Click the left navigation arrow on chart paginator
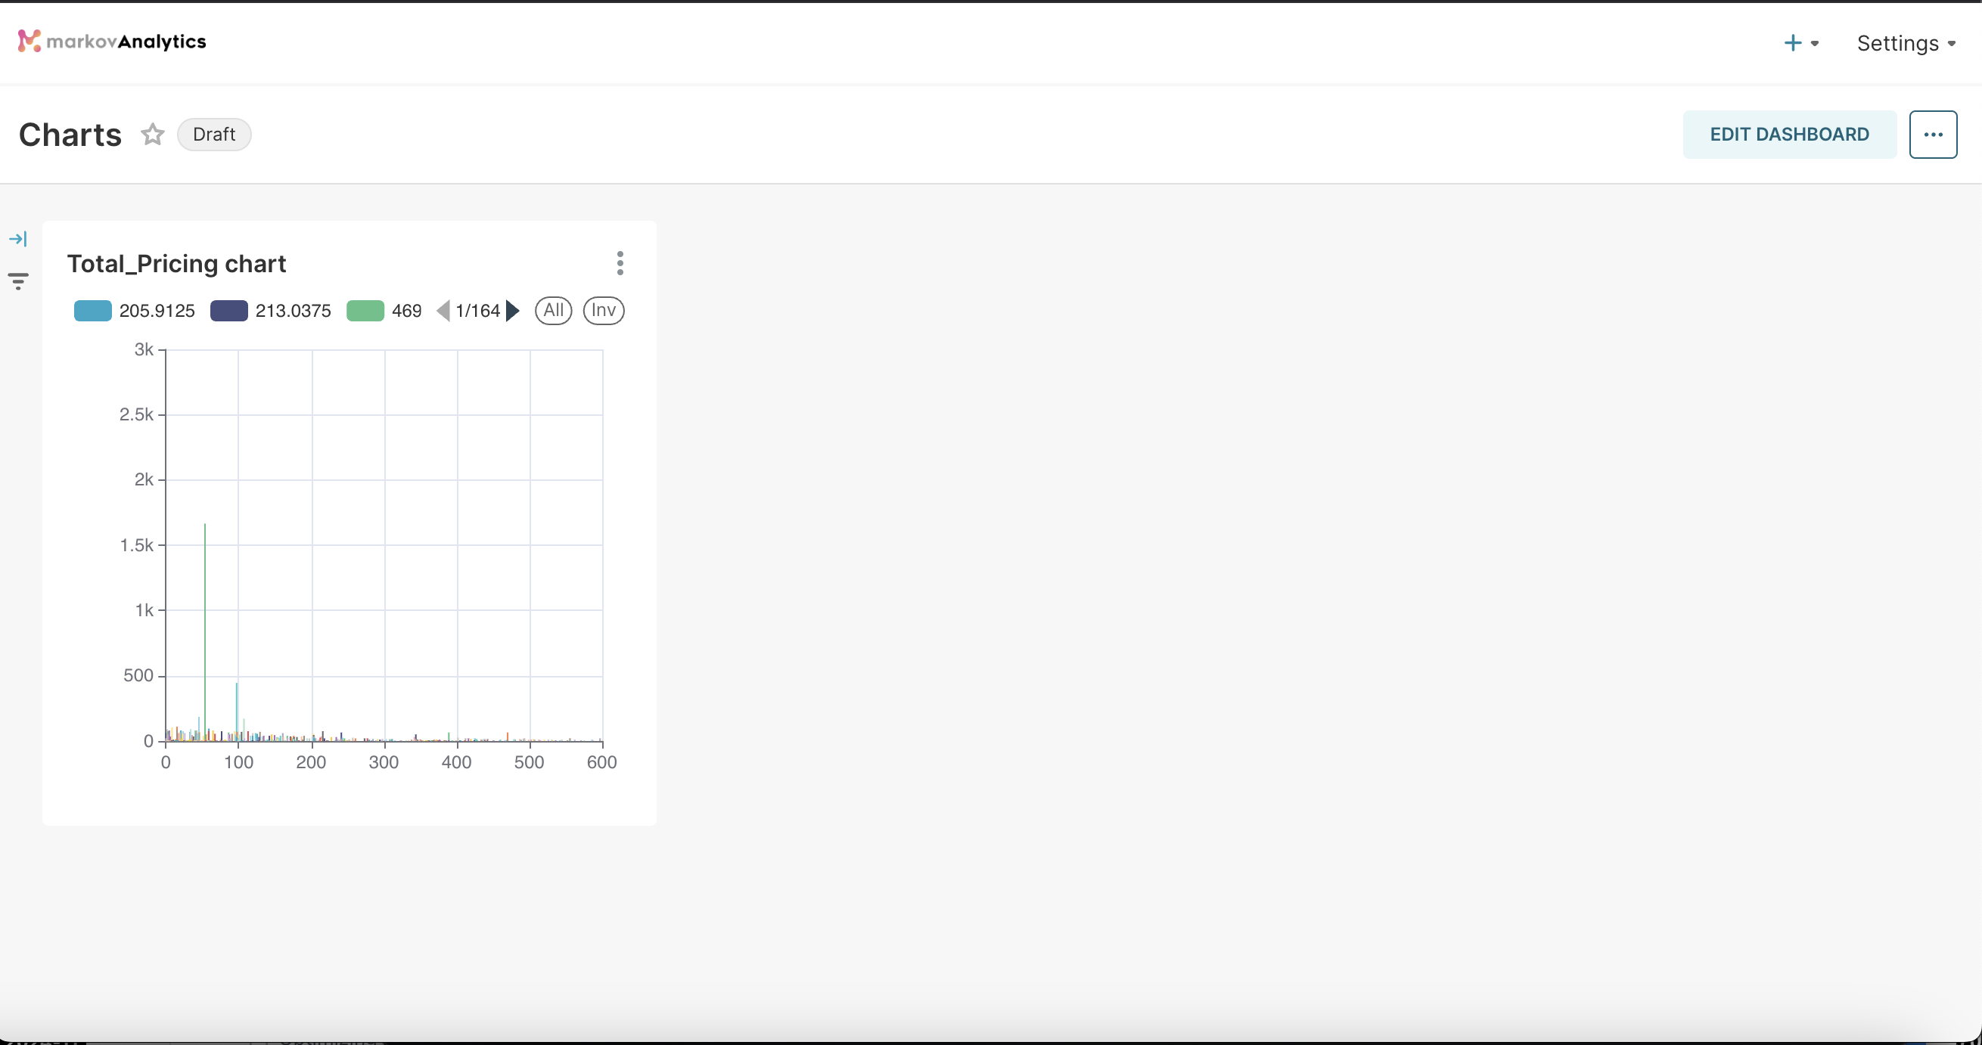This screenshot has width=1982, height=1045. coord(443,310)
